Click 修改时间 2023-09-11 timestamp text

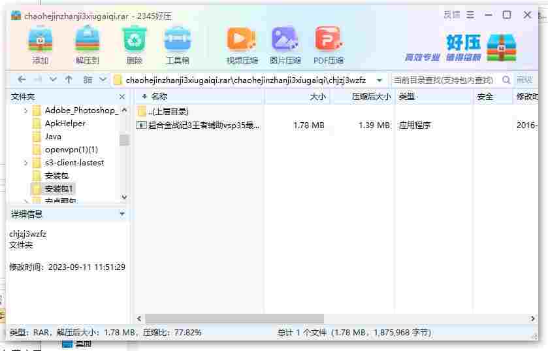pos(67,267)
